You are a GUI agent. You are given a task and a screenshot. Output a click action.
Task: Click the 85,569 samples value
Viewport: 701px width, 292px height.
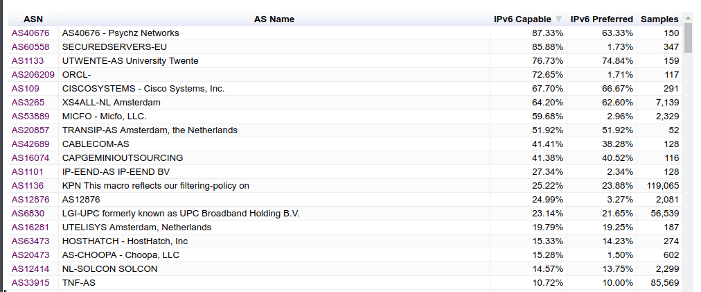tap(665, 283)
